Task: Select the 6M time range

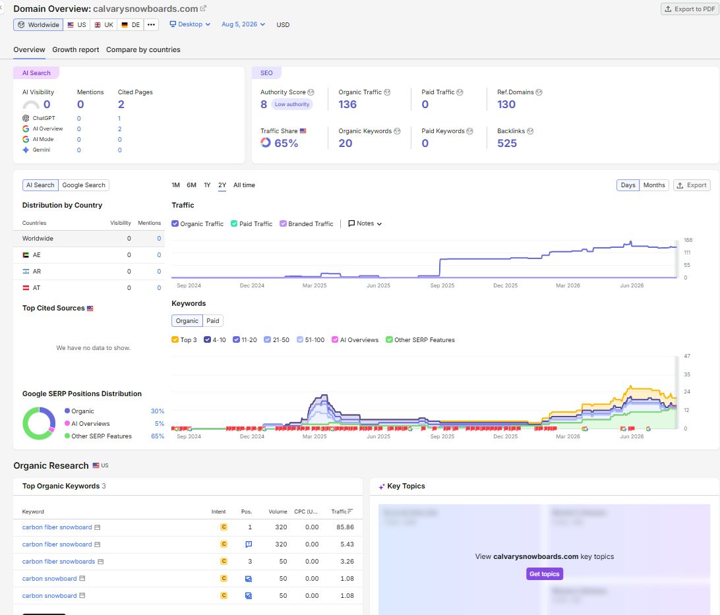Action: click(191, 185)
